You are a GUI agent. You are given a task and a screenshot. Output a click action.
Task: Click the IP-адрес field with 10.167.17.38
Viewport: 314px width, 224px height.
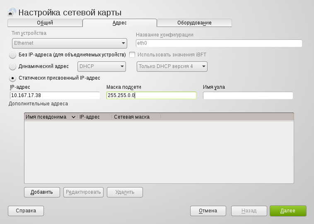point(55,95)
